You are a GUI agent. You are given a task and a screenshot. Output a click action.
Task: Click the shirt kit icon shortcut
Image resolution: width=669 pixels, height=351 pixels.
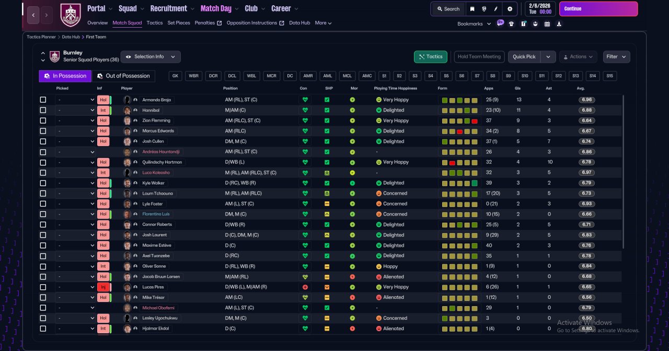click(511, 23)
